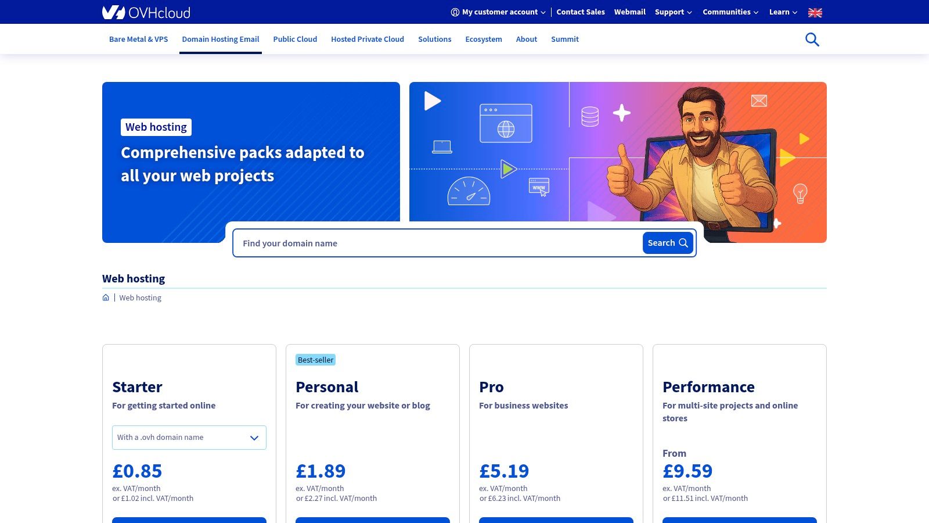Click the Performance plan heading

(x=708, y=387)
